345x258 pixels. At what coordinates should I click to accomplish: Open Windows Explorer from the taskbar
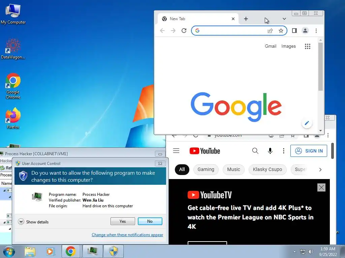point(30,251)
